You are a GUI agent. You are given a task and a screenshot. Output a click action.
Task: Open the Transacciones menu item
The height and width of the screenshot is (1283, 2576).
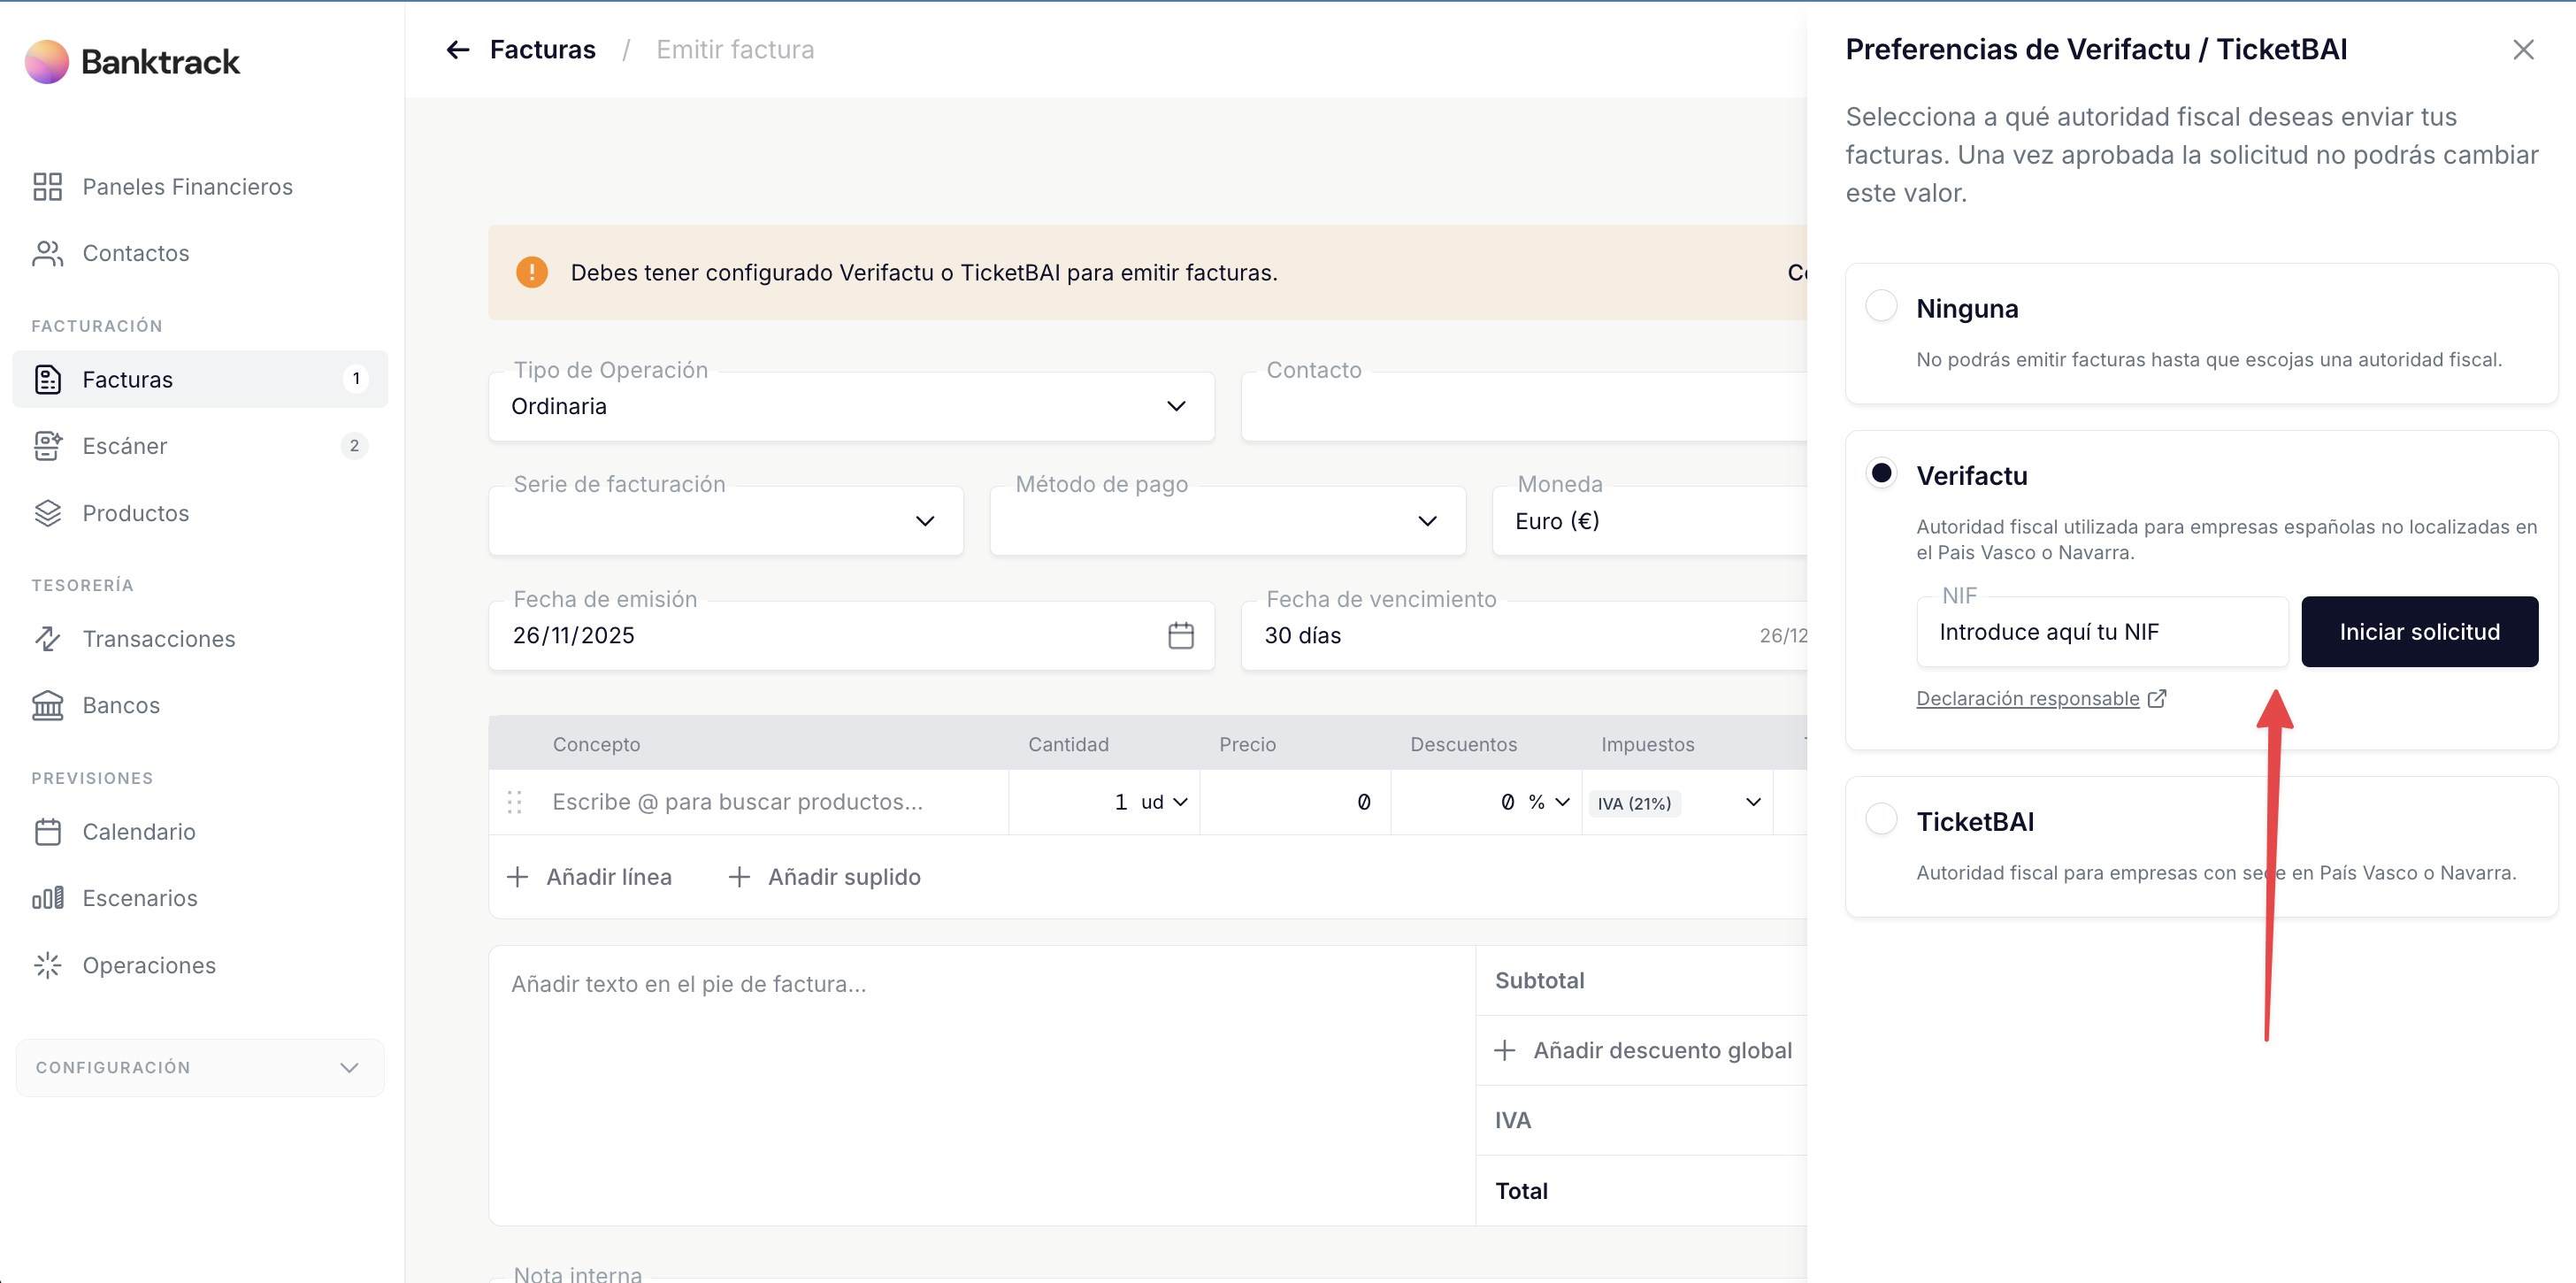point(158,639)
